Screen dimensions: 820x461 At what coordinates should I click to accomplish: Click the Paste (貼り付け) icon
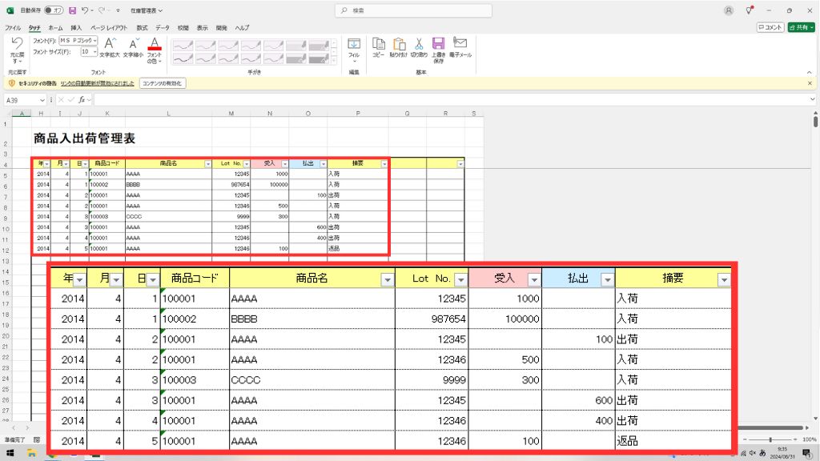398,43
